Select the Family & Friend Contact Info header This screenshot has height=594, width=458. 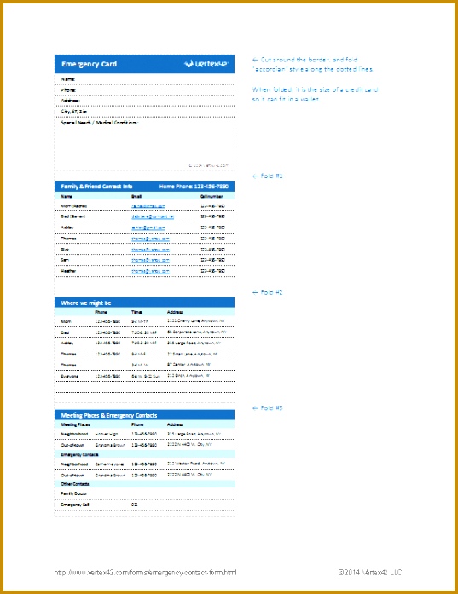144,187
